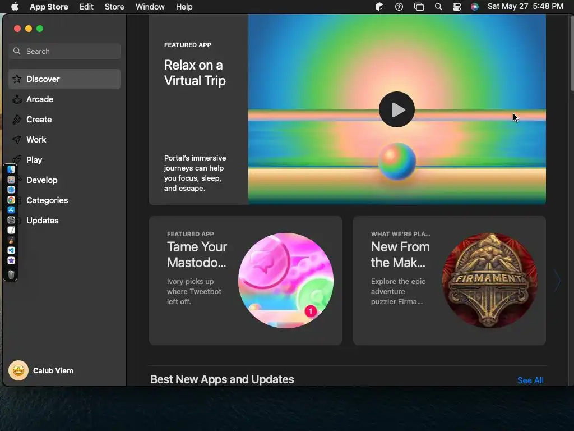Open the Window menu

point(150,7)
